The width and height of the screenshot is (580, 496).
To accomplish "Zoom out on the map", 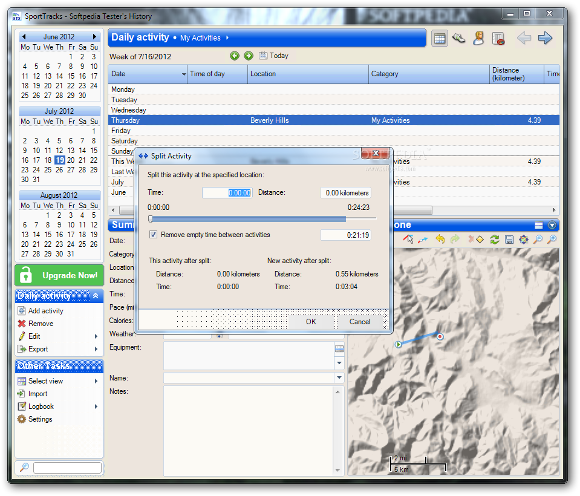I will coord(538,240).
